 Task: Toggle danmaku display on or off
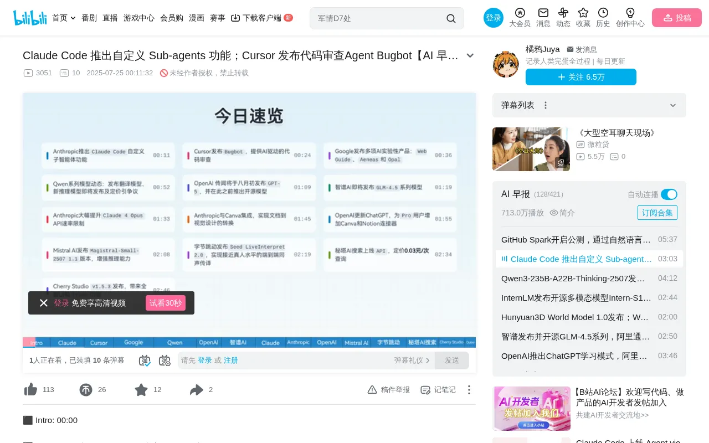coord(145,360)
